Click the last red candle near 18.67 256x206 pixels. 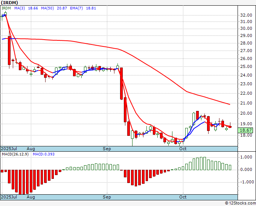pos(230,127)
